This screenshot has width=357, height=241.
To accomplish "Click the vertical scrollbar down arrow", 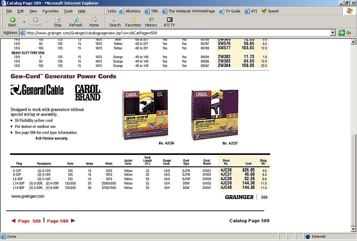I will 353,229.
